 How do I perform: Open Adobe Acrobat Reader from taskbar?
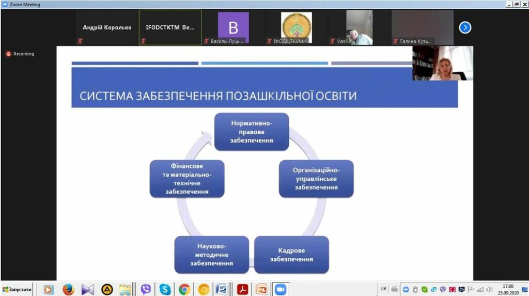(242, 289)
